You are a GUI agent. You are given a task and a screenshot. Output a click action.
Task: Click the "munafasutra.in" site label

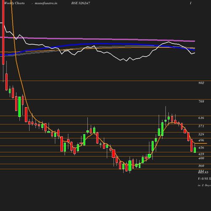pyautogui.click(x=46, y=3)
